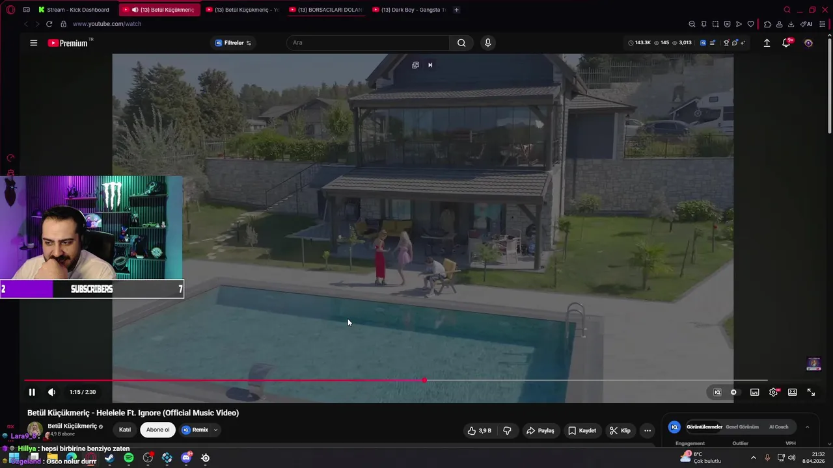Viewport: 833px width, 468px height.
Task: Toggle subtitles captions button
Action: point(754,392)
